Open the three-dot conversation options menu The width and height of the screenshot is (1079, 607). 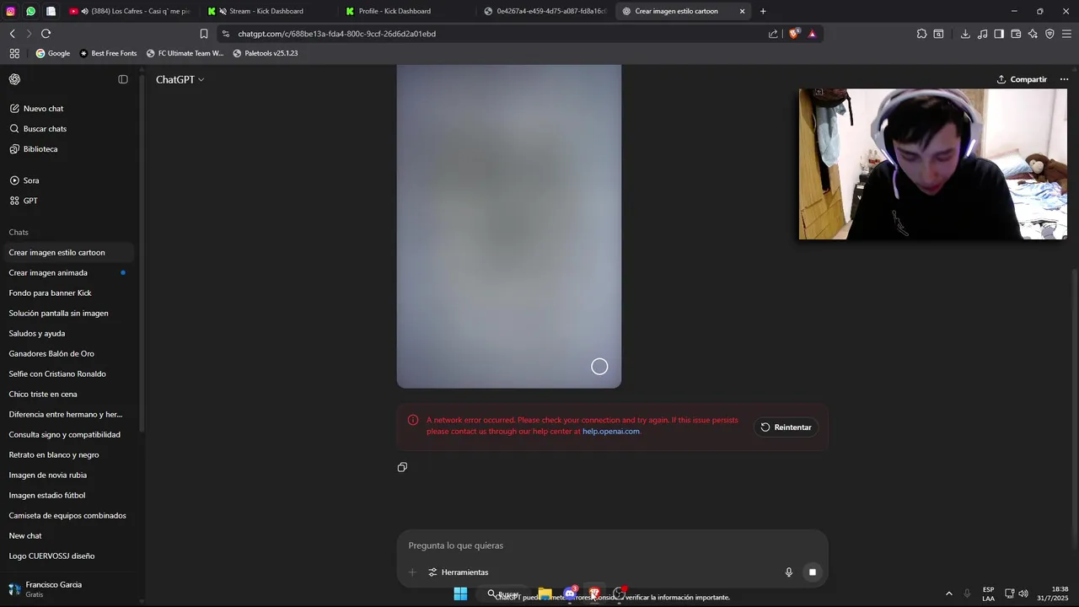(x=1064, y=79)
